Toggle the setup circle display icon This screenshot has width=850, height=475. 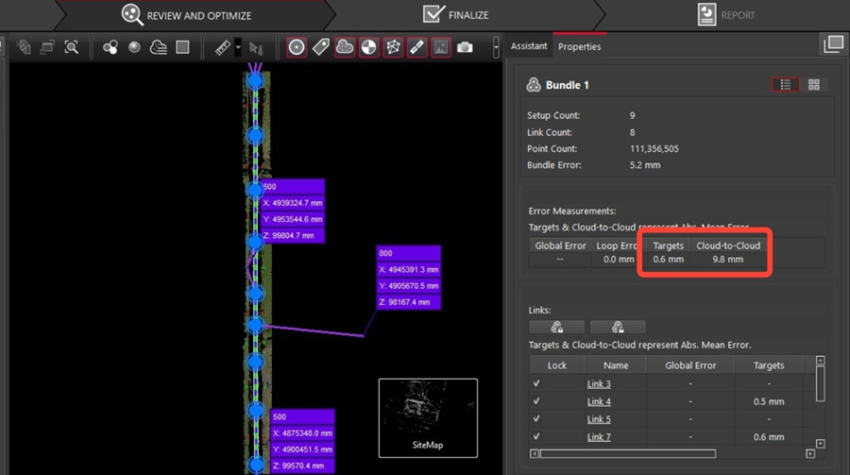coord(297,47)
